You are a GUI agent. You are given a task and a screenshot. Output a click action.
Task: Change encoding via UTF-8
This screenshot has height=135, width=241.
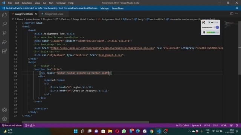pyautogui.click(x=207, y=125)
